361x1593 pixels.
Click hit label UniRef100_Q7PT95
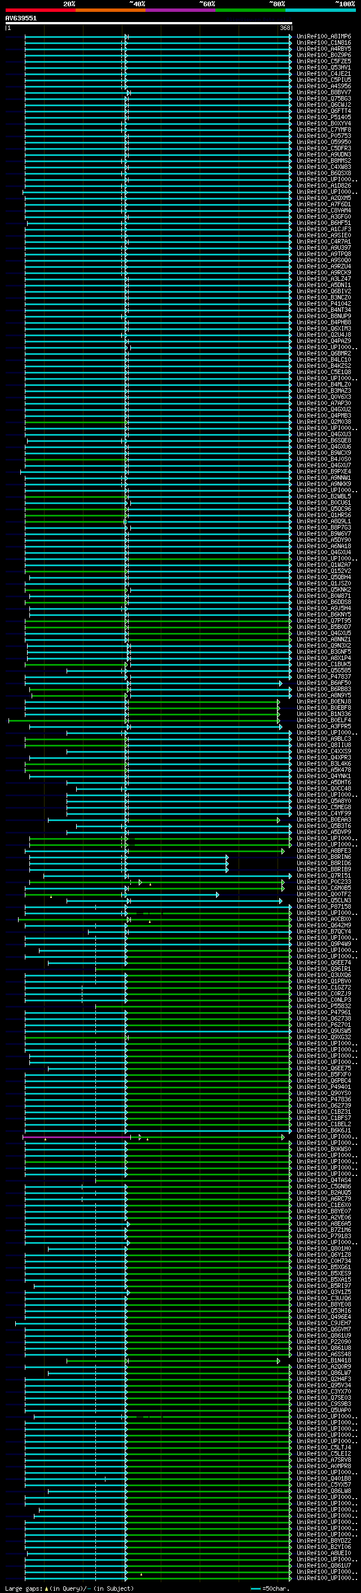pos(324,620)
